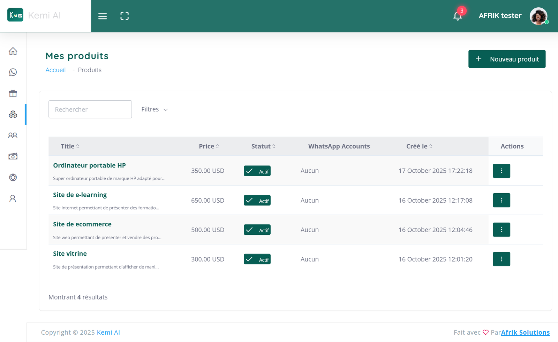
Task: Click into the Rechercher search field
Action: [90, 109]
